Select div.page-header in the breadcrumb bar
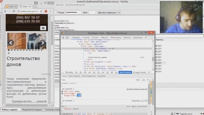Viewport: 204px width, 115px height. tap(140, 72)
